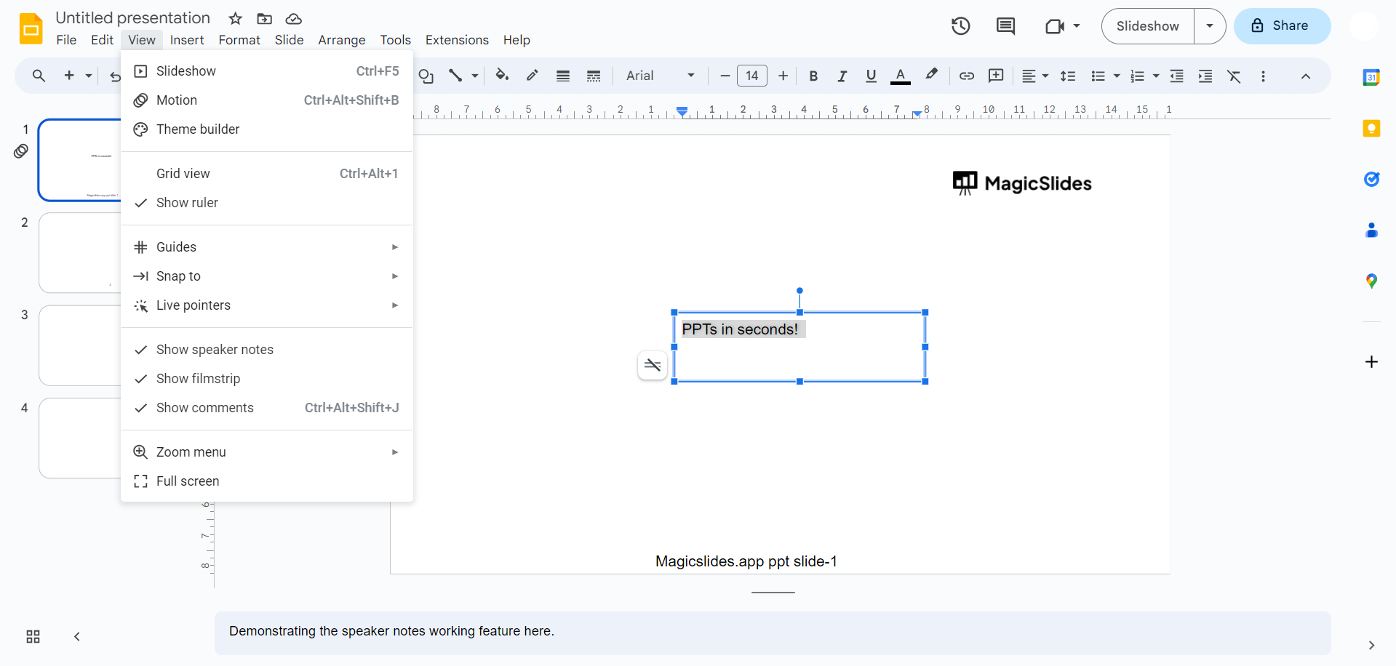
Task: Decrease the font size
Action: [725, 76]
